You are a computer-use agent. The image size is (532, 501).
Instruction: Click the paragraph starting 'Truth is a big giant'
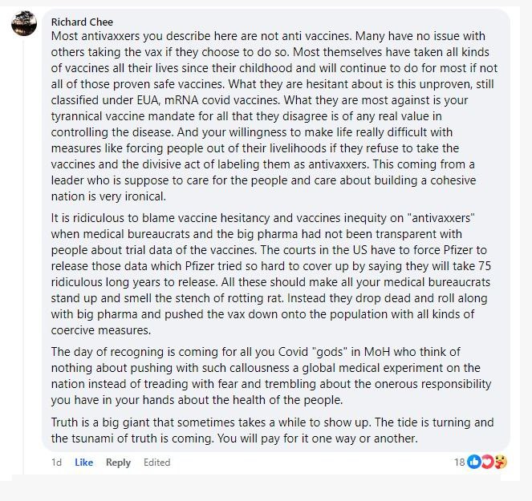(273, 430)
